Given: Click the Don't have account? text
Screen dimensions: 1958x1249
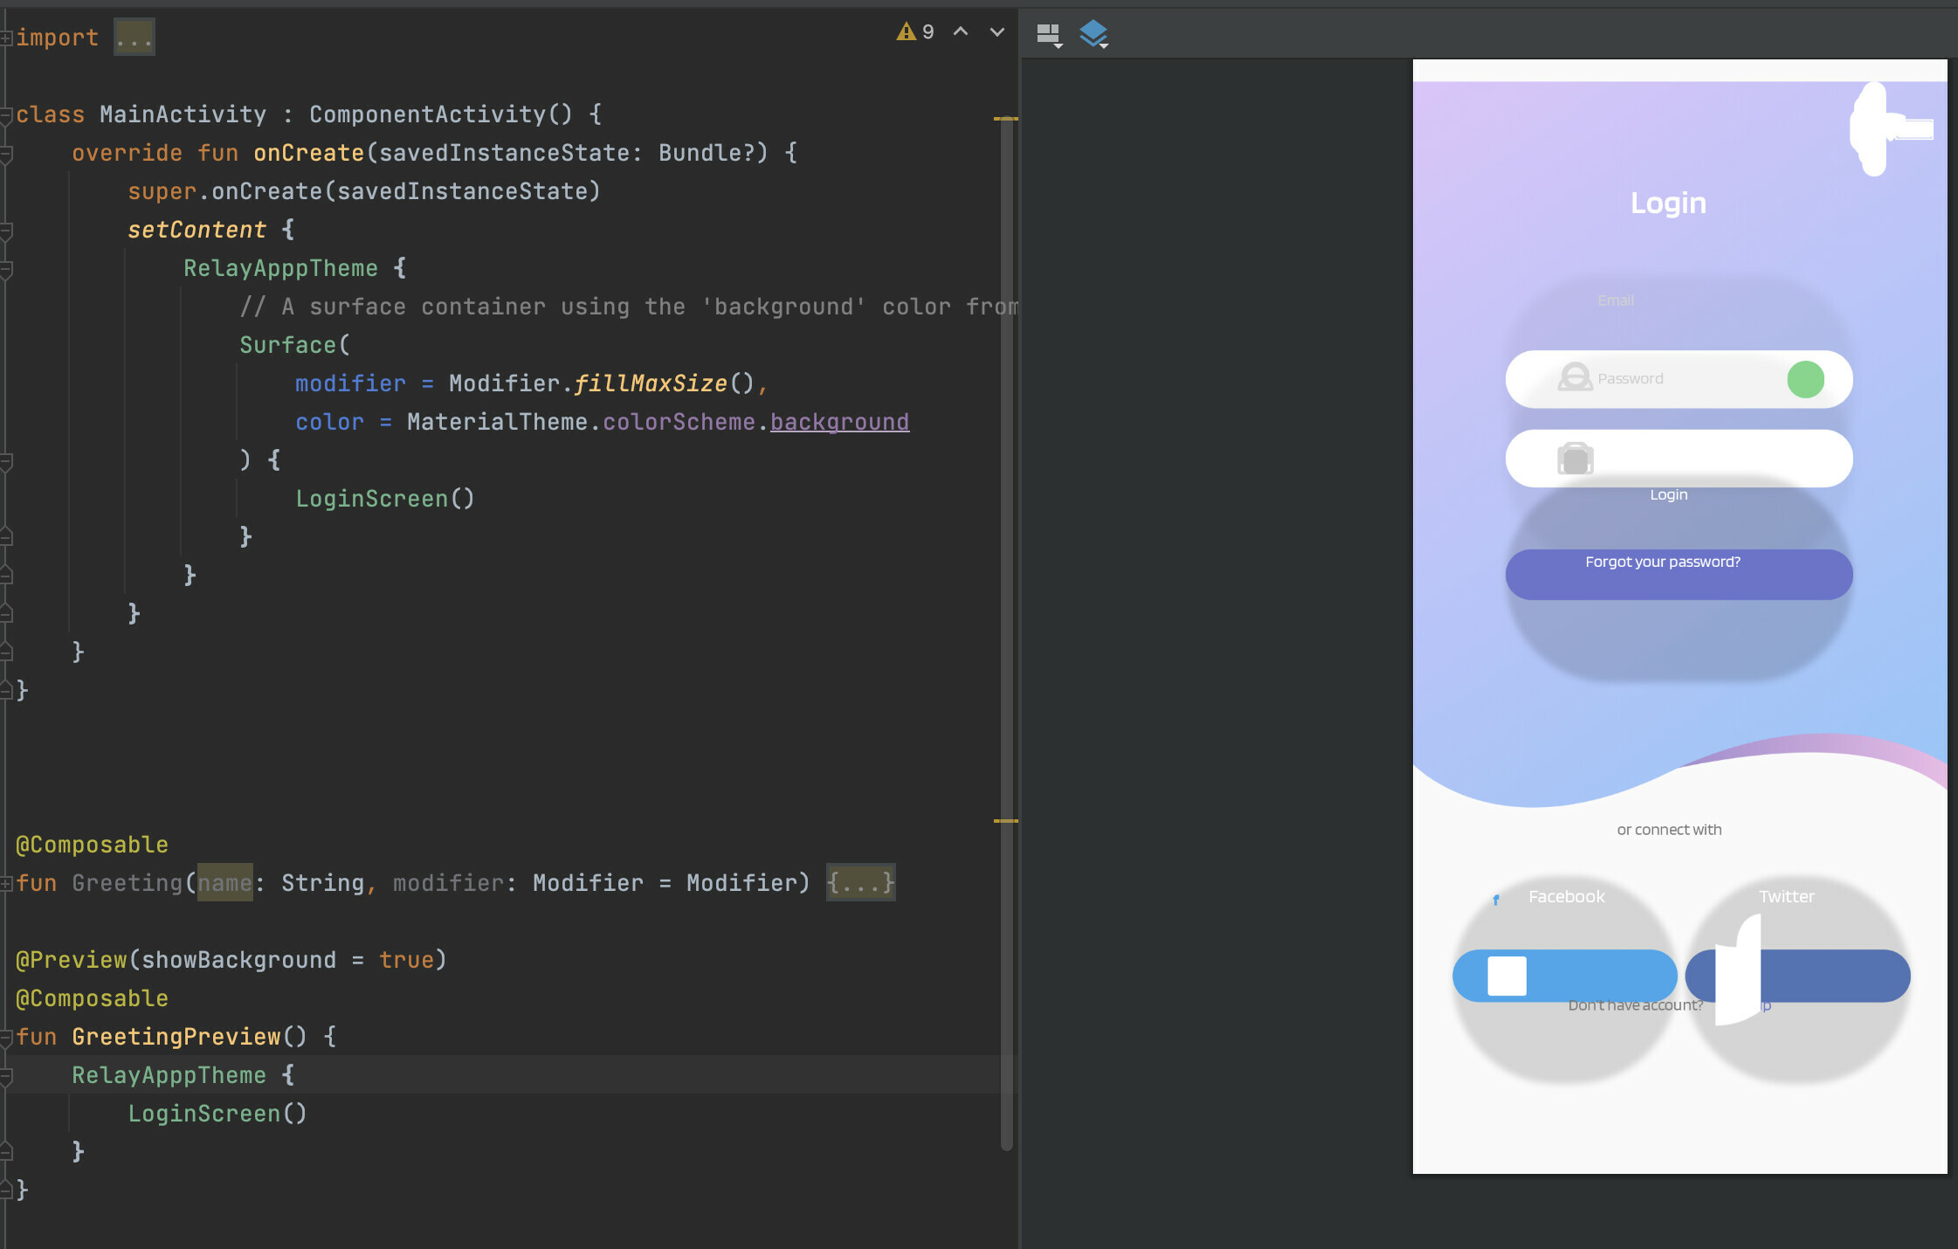Looking at the screenshot, I should [1635, 1005].
